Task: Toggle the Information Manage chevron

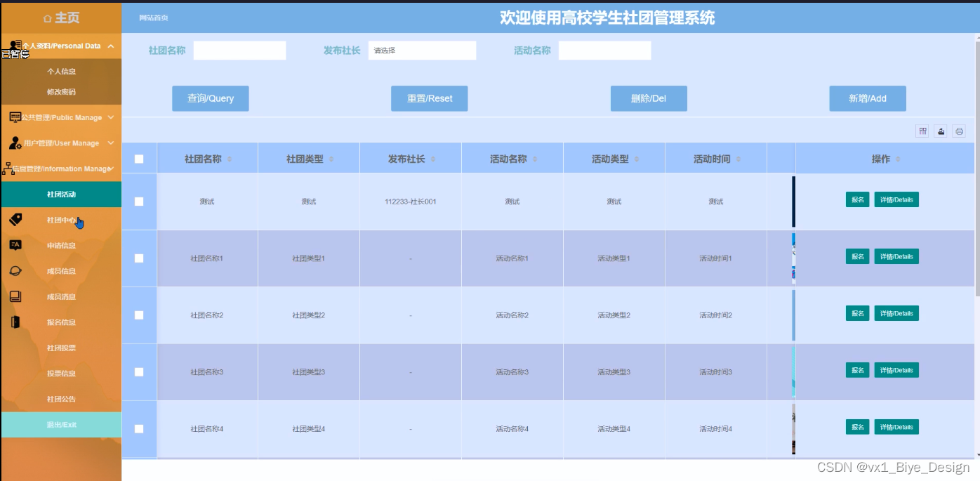Action: click(112, 169)
